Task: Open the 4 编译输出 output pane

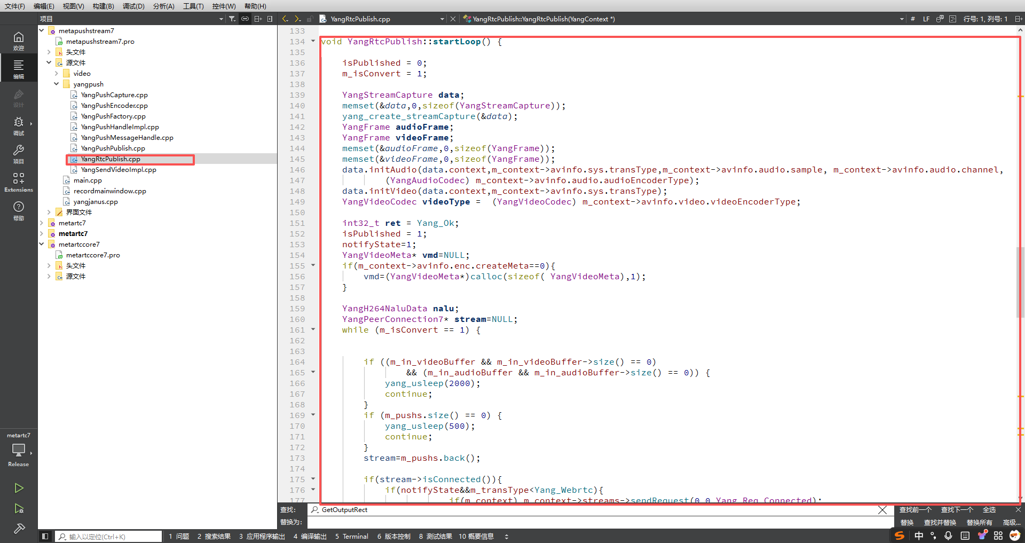Action: coord(310,536)
